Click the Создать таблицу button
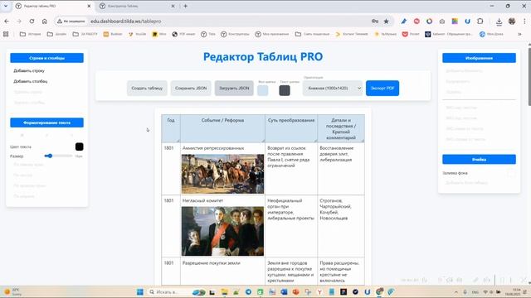This screenshot has height=298, width=531. [x=147, y=89]
